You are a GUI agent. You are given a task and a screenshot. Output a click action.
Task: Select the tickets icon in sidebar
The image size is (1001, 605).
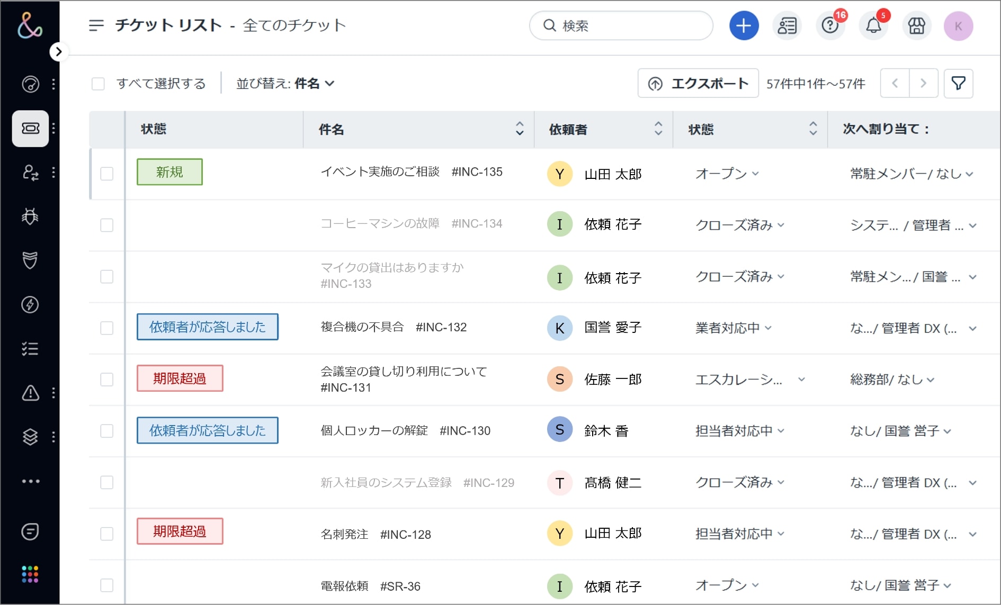tap(30, 128)
